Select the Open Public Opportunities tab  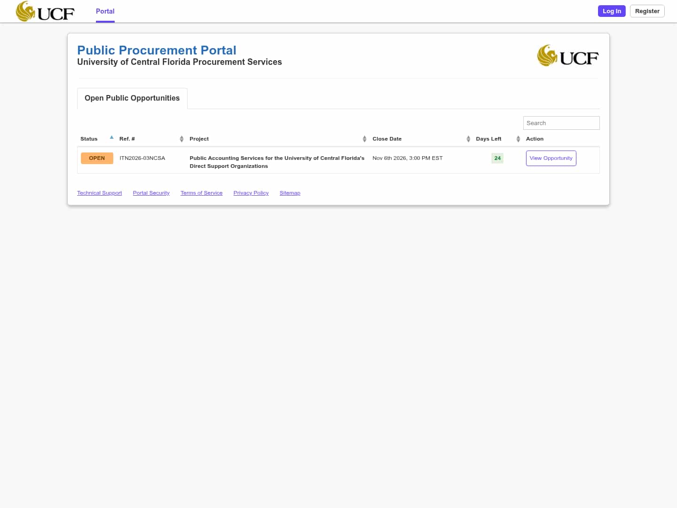[132, 98]
